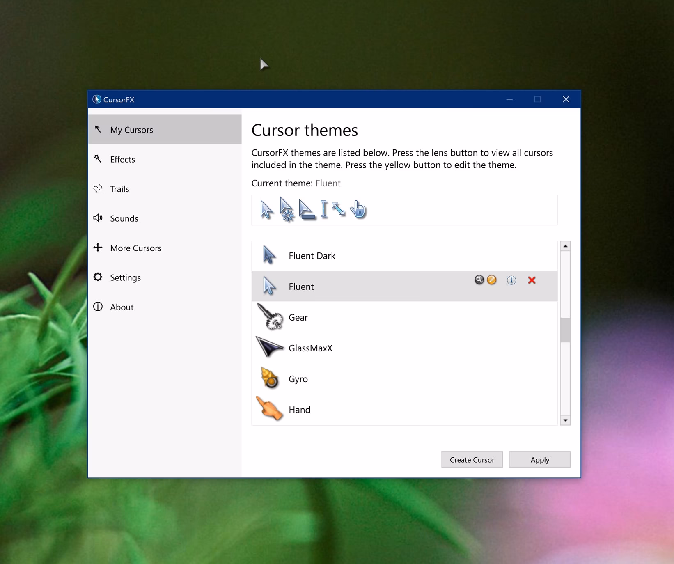Open the Settings section
Viewport: 674px width, 564px height.
pos(165,277)
